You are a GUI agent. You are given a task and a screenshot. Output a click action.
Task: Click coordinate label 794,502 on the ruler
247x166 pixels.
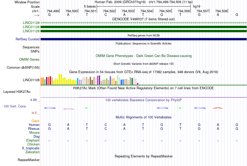(109, 11)
